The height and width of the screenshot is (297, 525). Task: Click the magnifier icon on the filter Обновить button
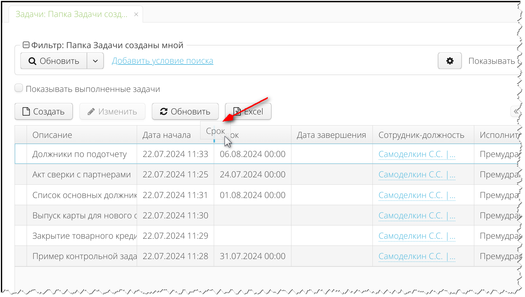pyautogui.click(x=32, y=61)
